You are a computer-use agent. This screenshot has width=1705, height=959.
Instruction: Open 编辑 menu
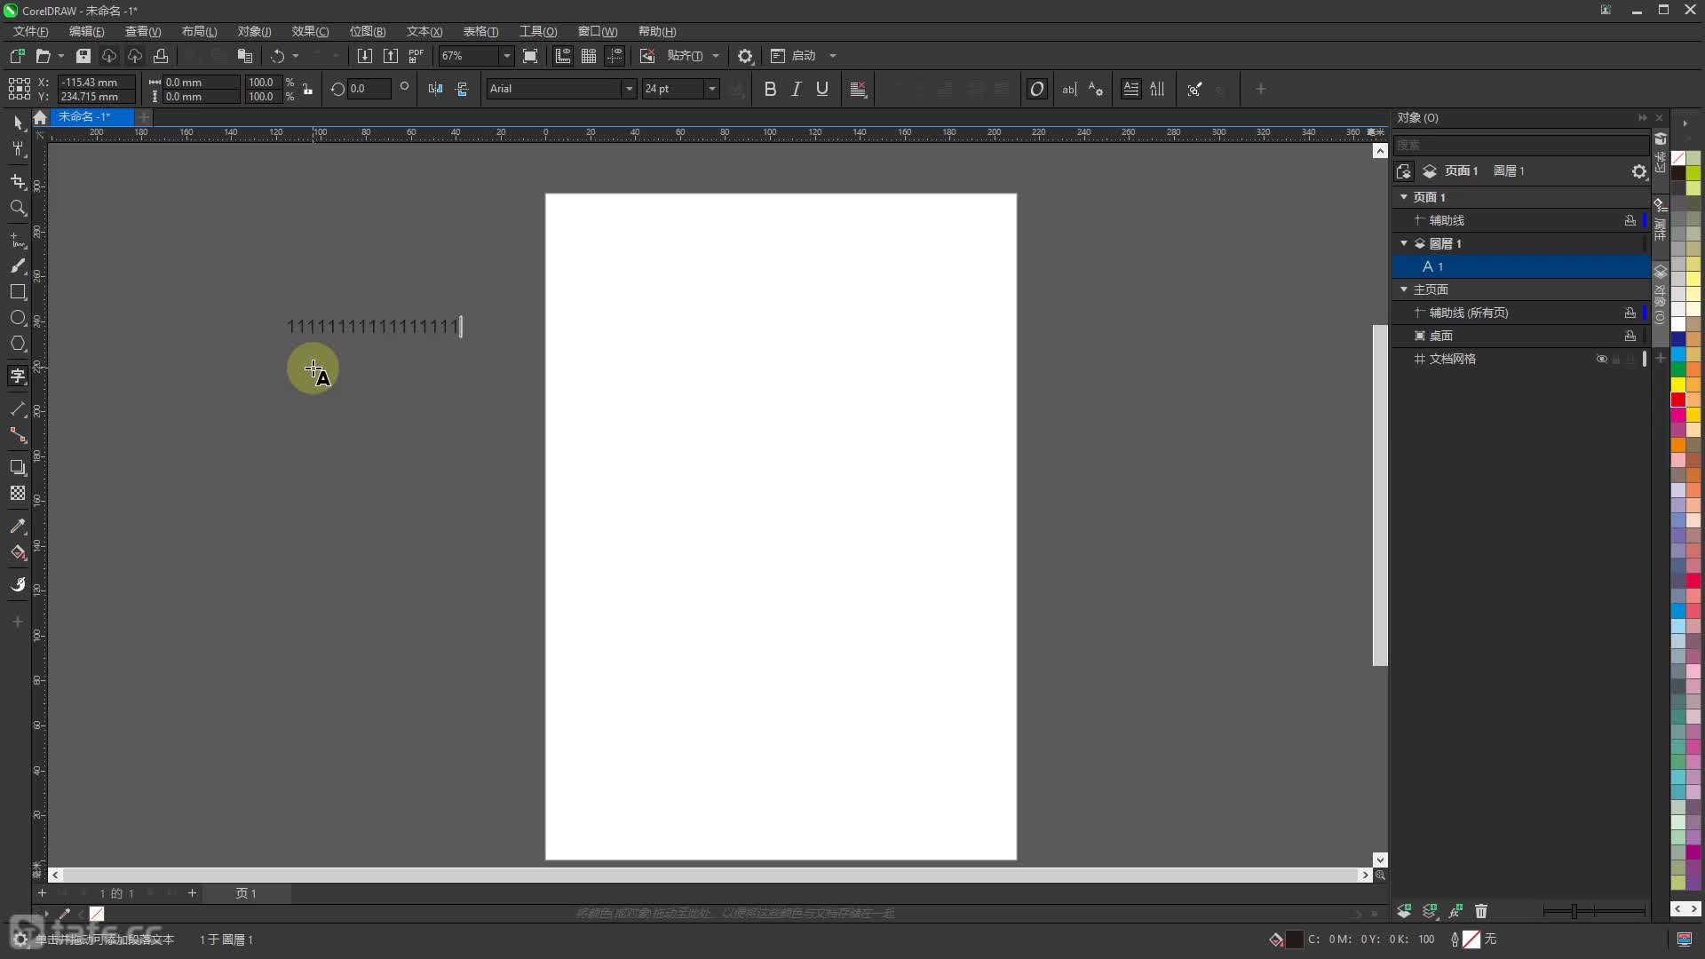click(86, 31)
